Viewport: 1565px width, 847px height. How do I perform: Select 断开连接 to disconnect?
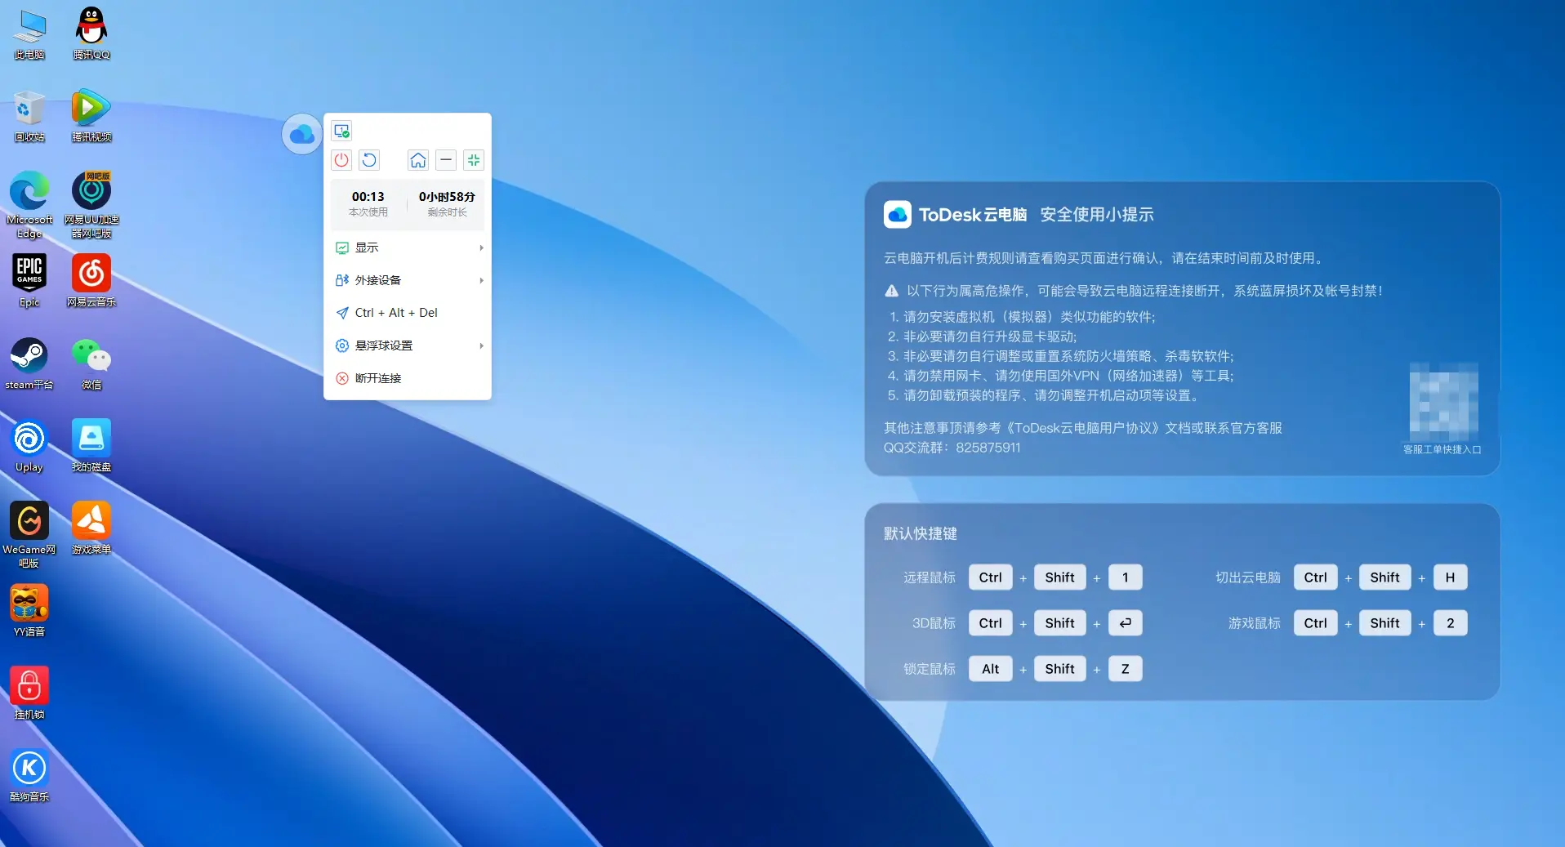click(408, 378)
